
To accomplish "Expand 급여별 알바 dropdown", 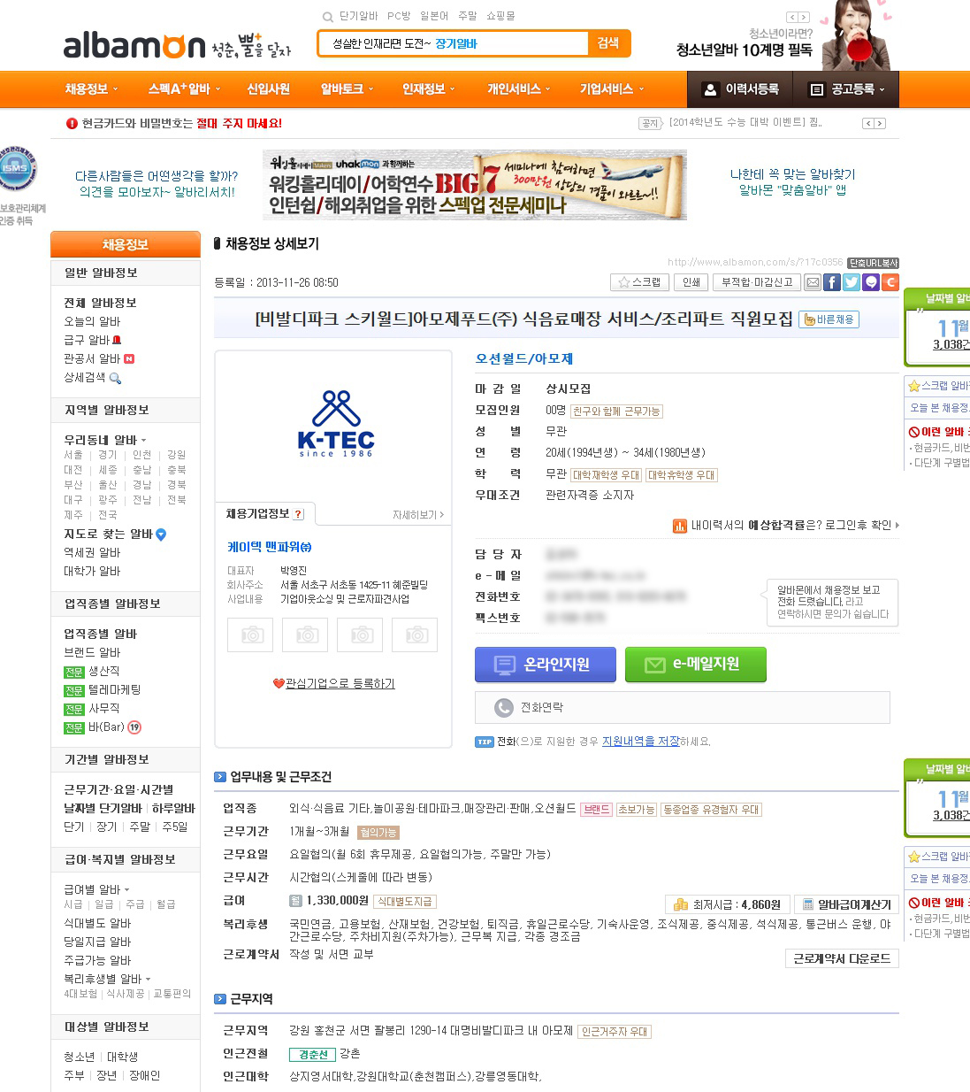I will [x=96, y=889].
